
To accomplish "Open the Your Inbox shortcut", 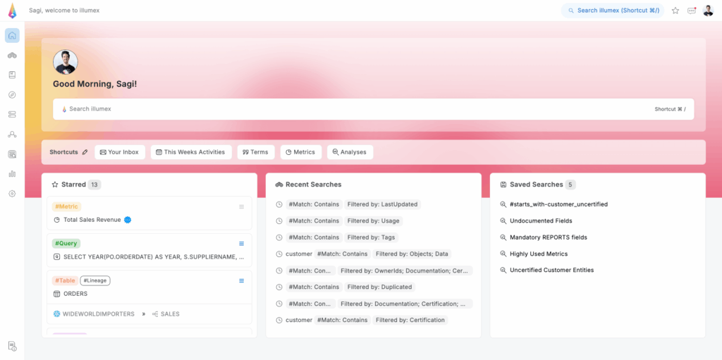I will (x=119, y=152).
